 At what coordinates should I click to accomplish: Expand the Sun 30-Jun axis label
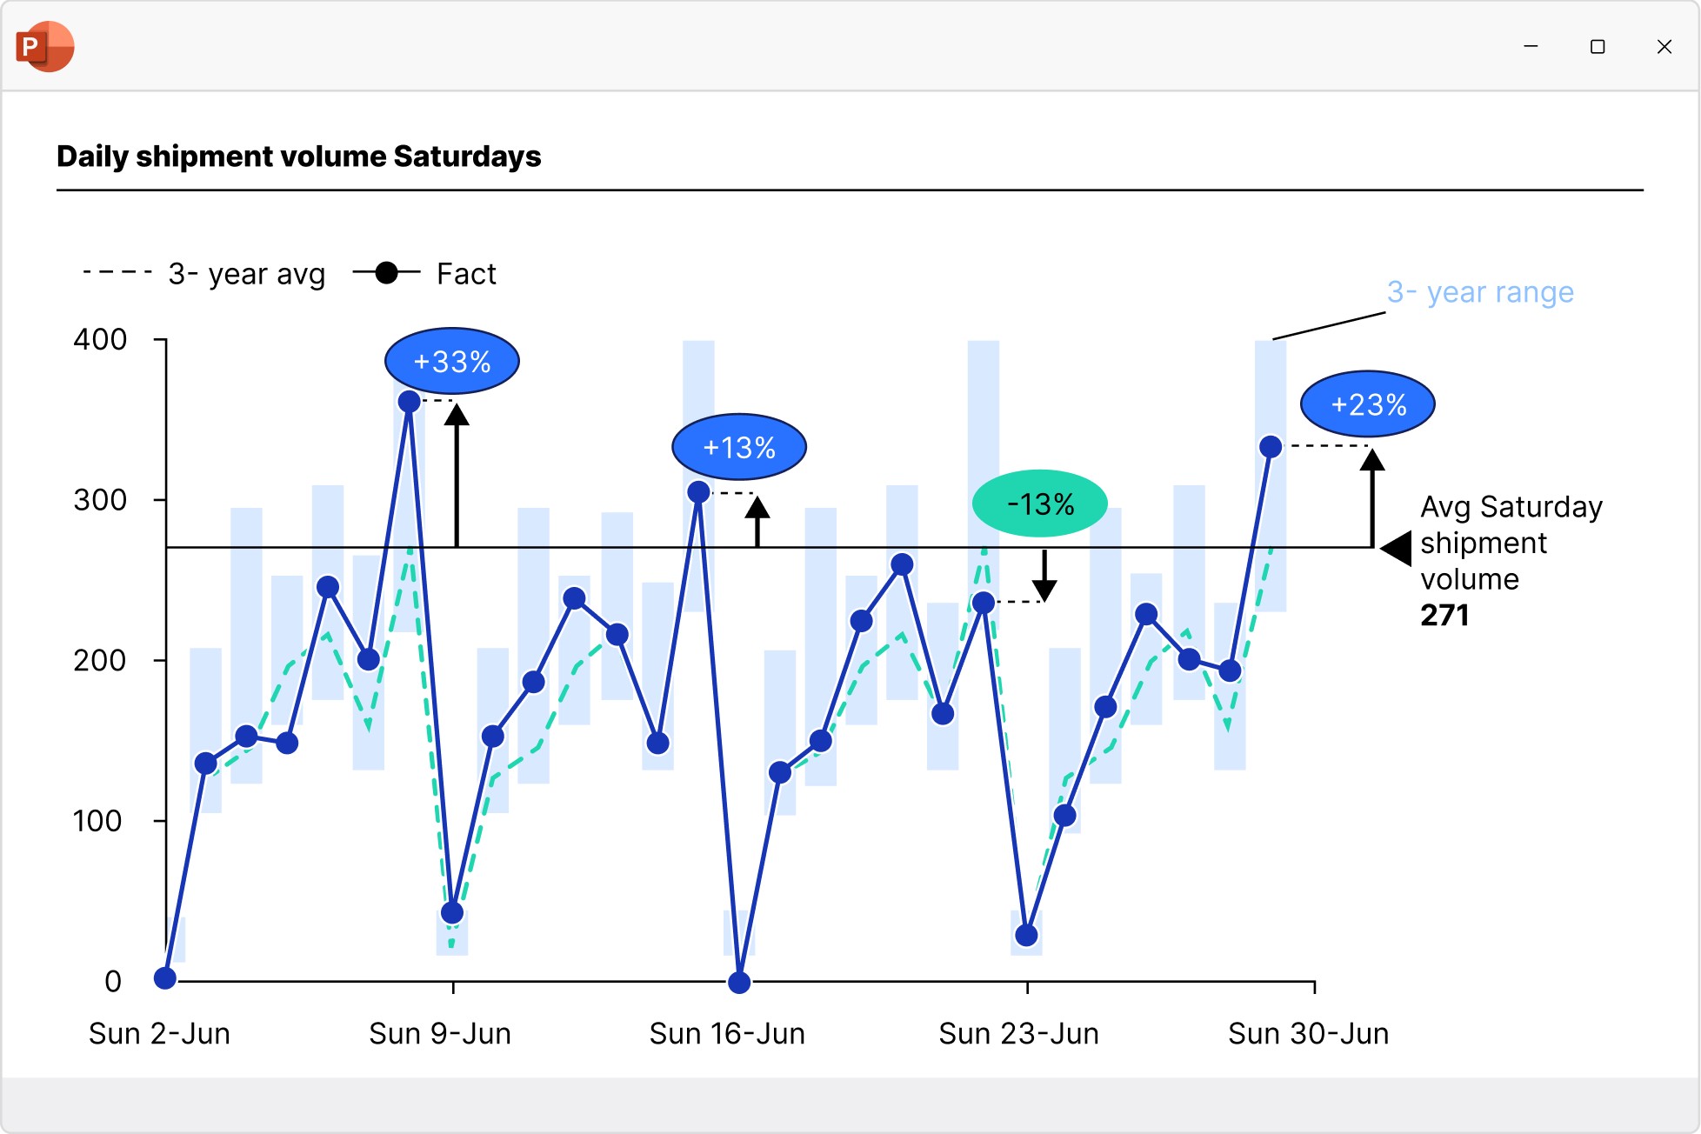point(1308,1033)
